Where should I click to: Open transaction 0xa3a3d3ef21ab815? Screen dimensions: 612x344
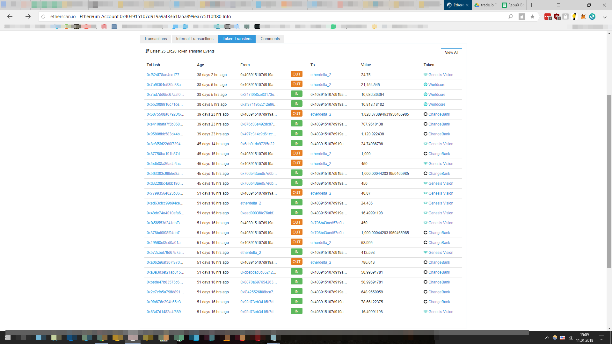click(165, 272)
